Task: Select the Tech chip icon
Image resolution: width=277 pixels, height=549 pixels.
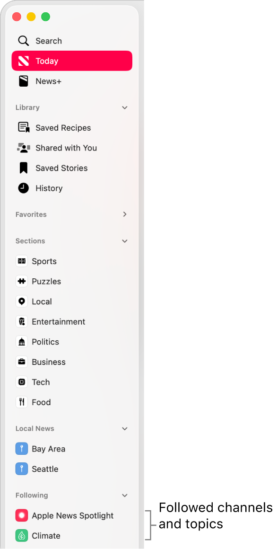Action: point(22,382)
